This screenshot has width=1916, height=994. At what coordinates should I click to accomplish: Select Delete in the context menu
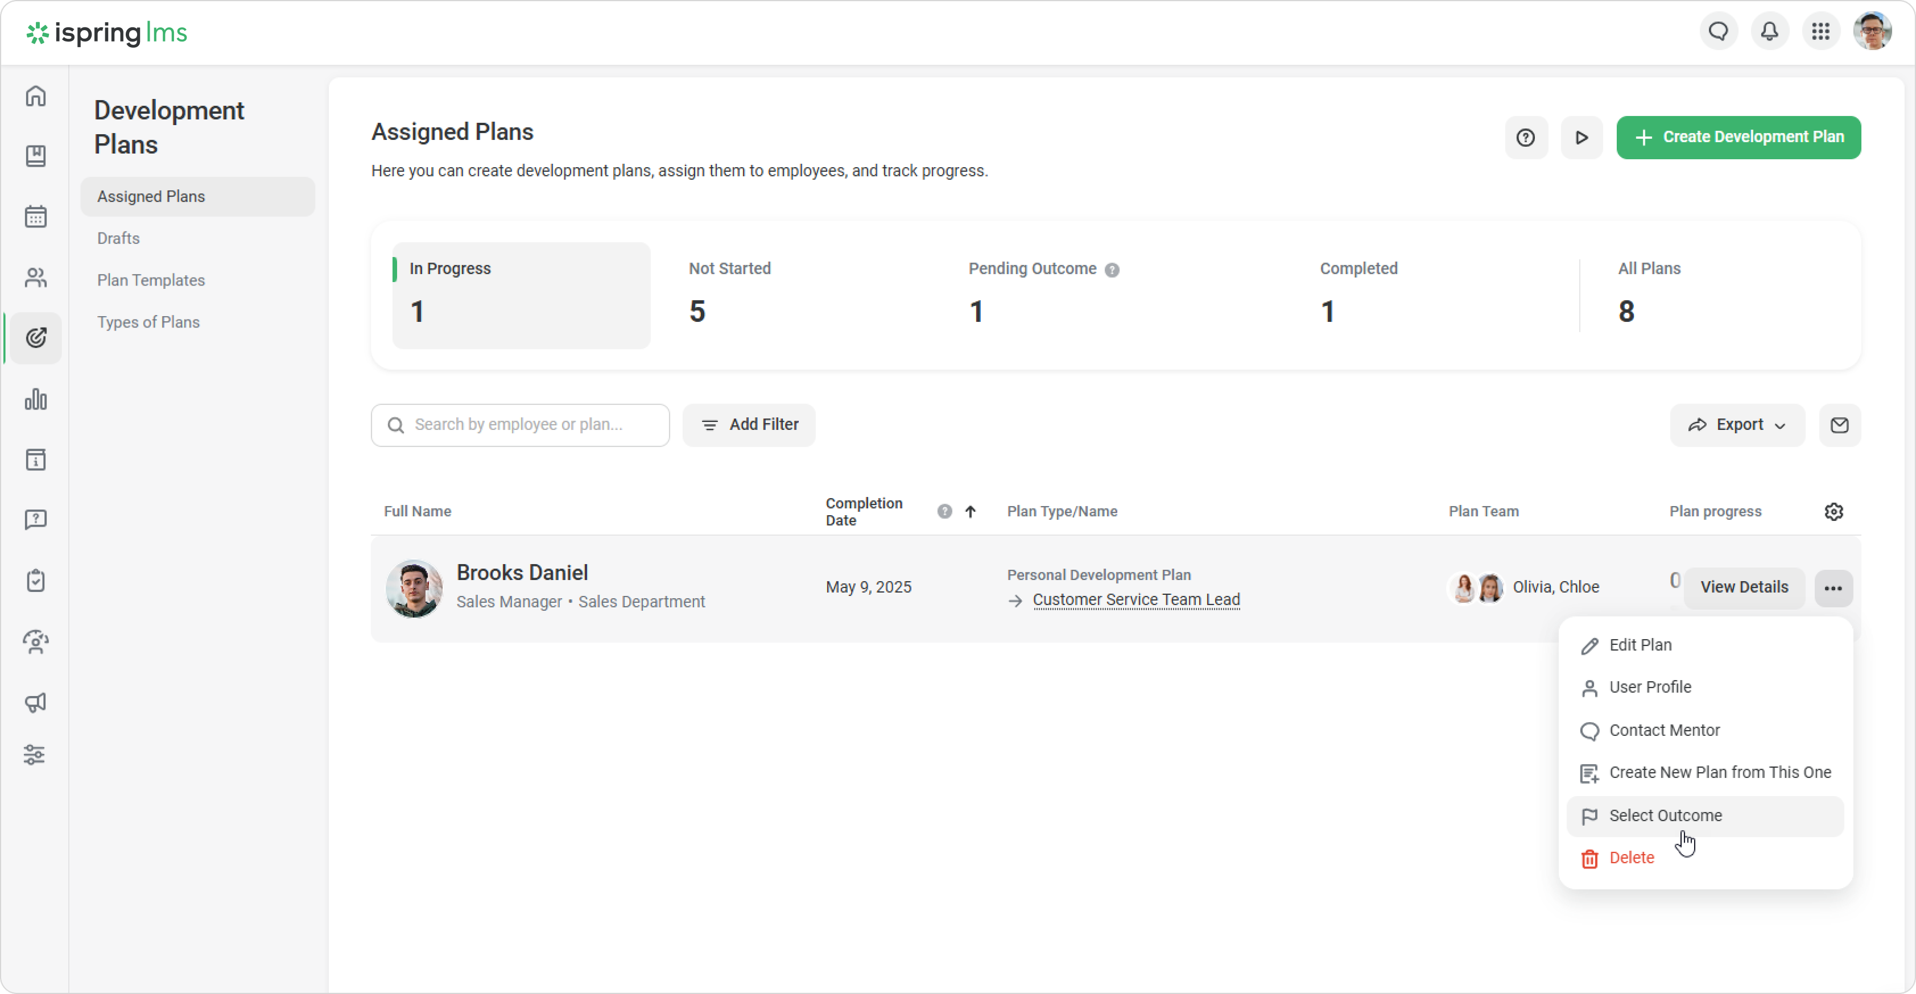click(1631, 858)
